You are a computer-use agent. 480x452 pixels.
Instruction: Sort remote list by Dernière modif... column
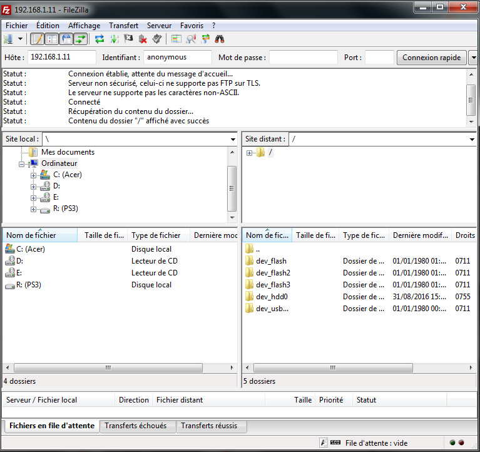tap(420, 235)
